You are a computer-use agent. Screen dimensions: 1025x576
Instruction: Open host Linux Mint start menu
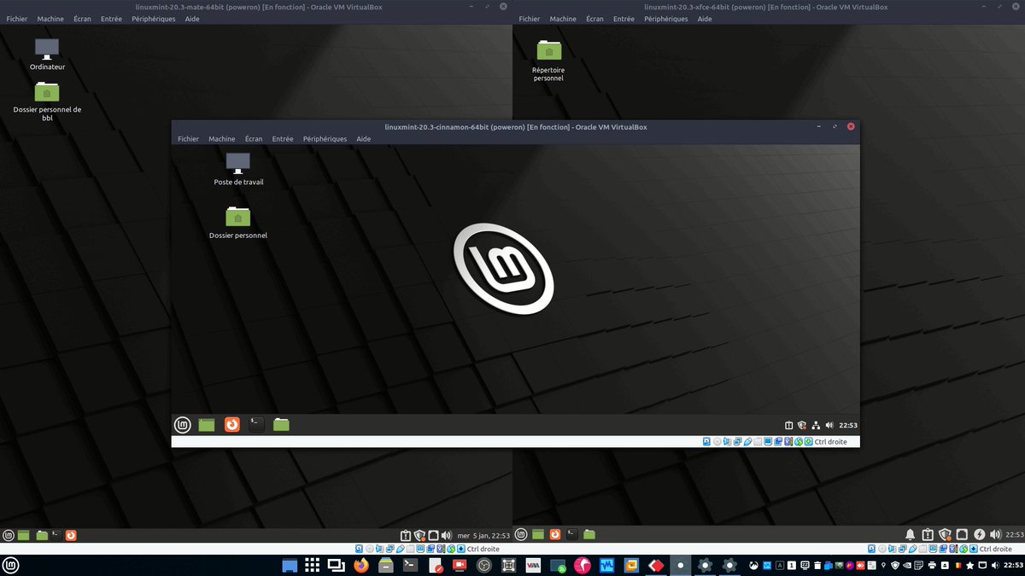(x=12, y=565)
